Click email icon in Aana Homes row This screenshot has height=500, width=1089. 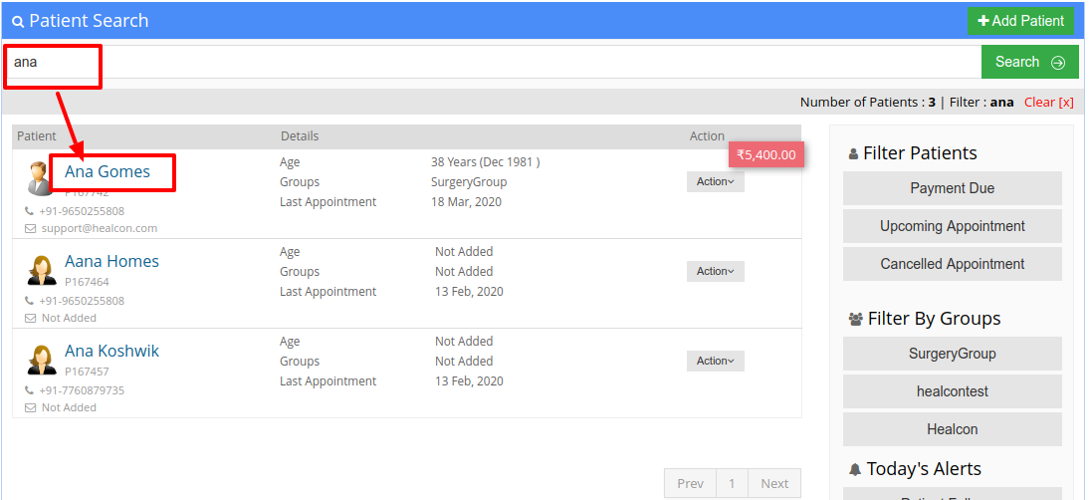point(30,318)
